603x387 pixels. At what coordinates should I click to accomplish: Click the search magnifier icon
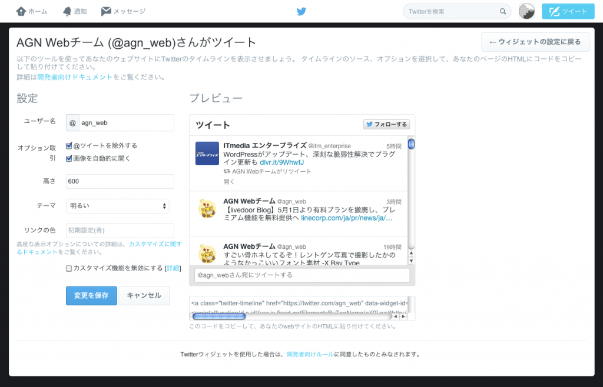click(503, 12)
